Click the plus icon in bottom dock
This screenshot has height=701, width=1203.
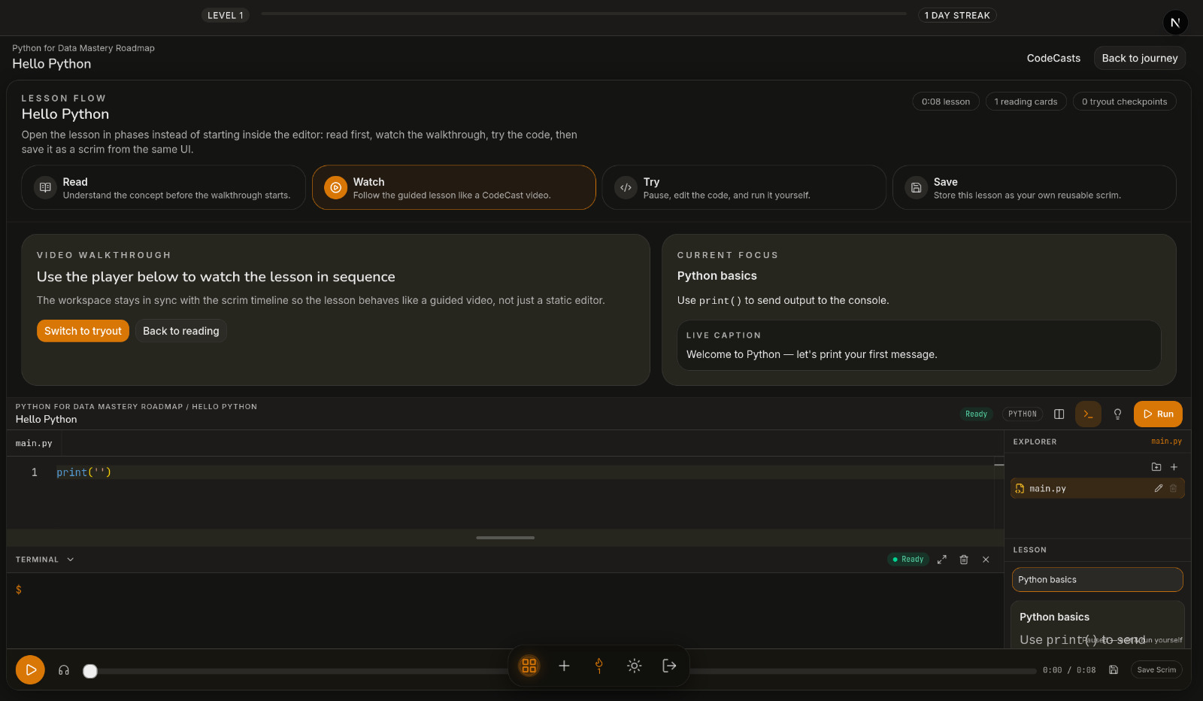coord(564,666)
